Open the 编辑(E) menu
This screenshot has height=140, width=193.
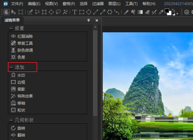coord(34,4)
